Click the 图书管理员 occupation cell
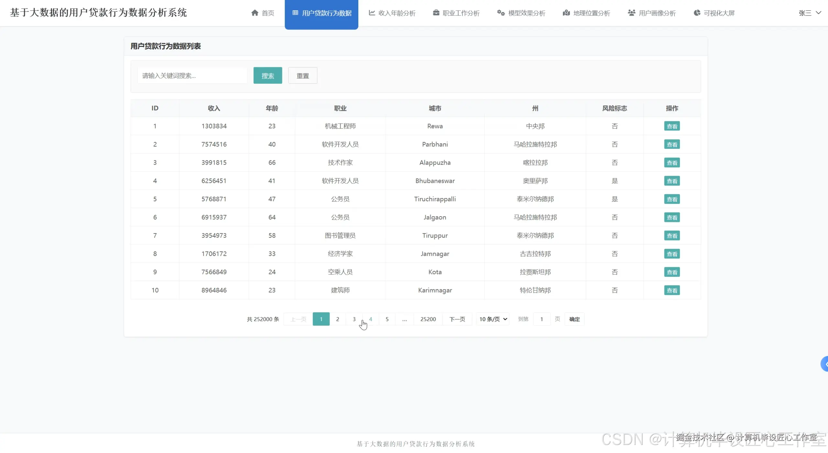This screenshot has height=453, width=828. point(340,236)
